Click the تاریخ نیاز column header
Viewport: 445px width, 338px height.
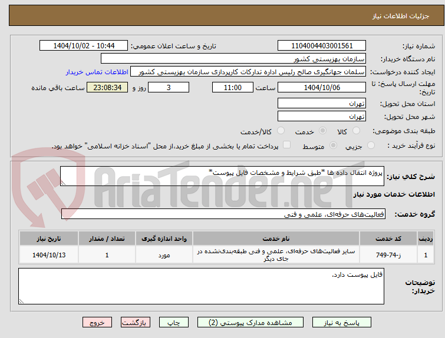49,238
